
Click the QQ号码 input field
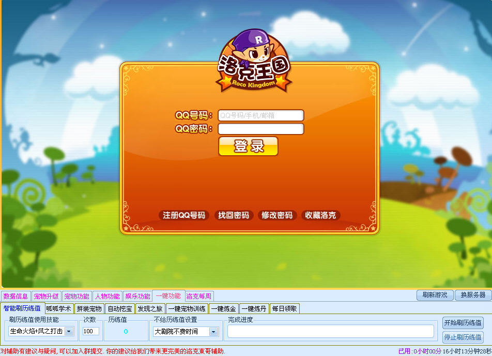pyautogui.click(x=260, y=115)
